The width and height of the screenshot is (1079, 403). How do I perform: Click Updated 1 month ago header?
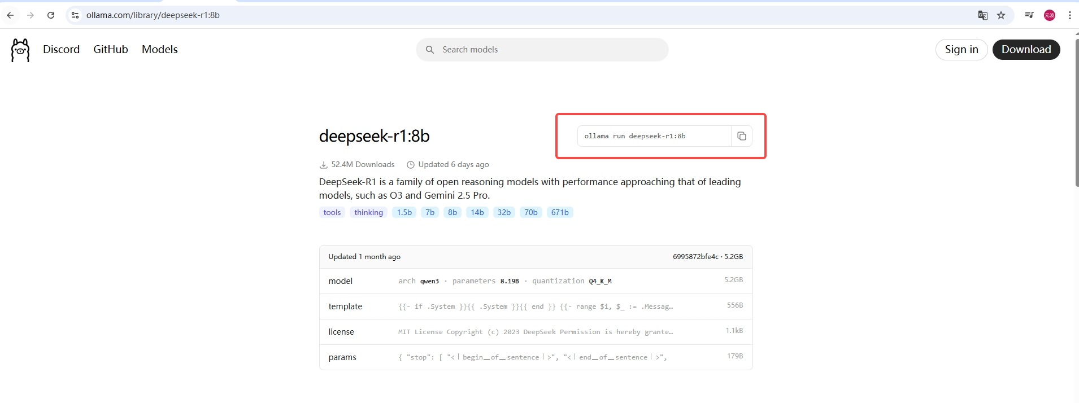[x=364, y=257]
